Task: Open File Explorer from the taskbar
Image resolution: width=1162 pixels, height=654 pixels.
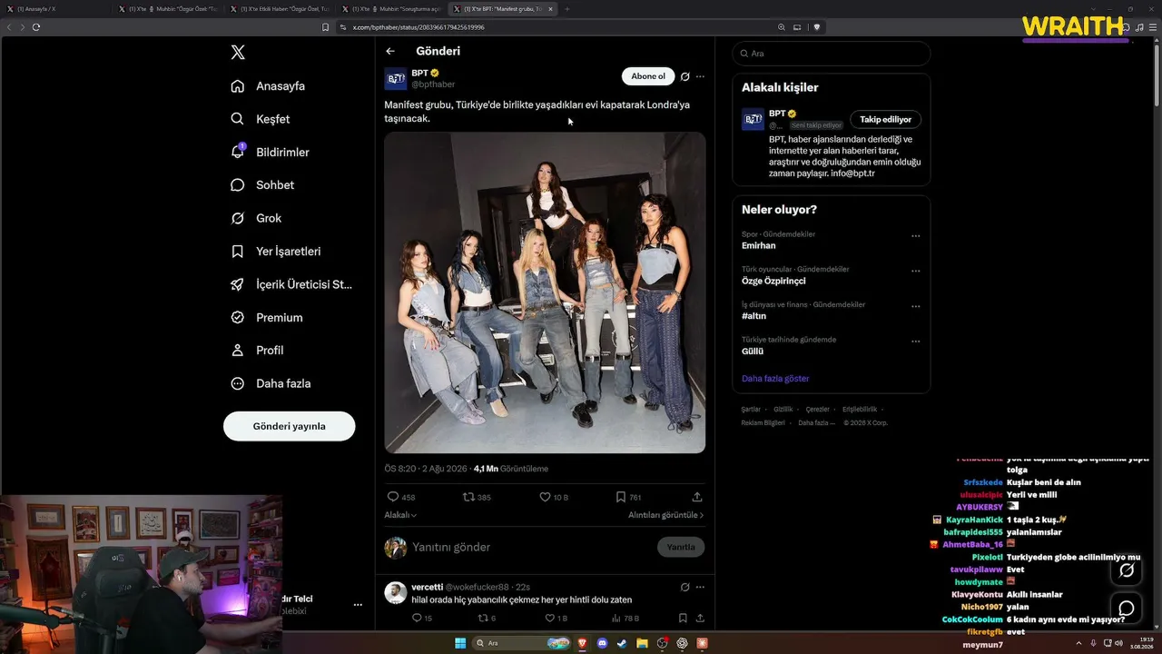Action: 642,643
